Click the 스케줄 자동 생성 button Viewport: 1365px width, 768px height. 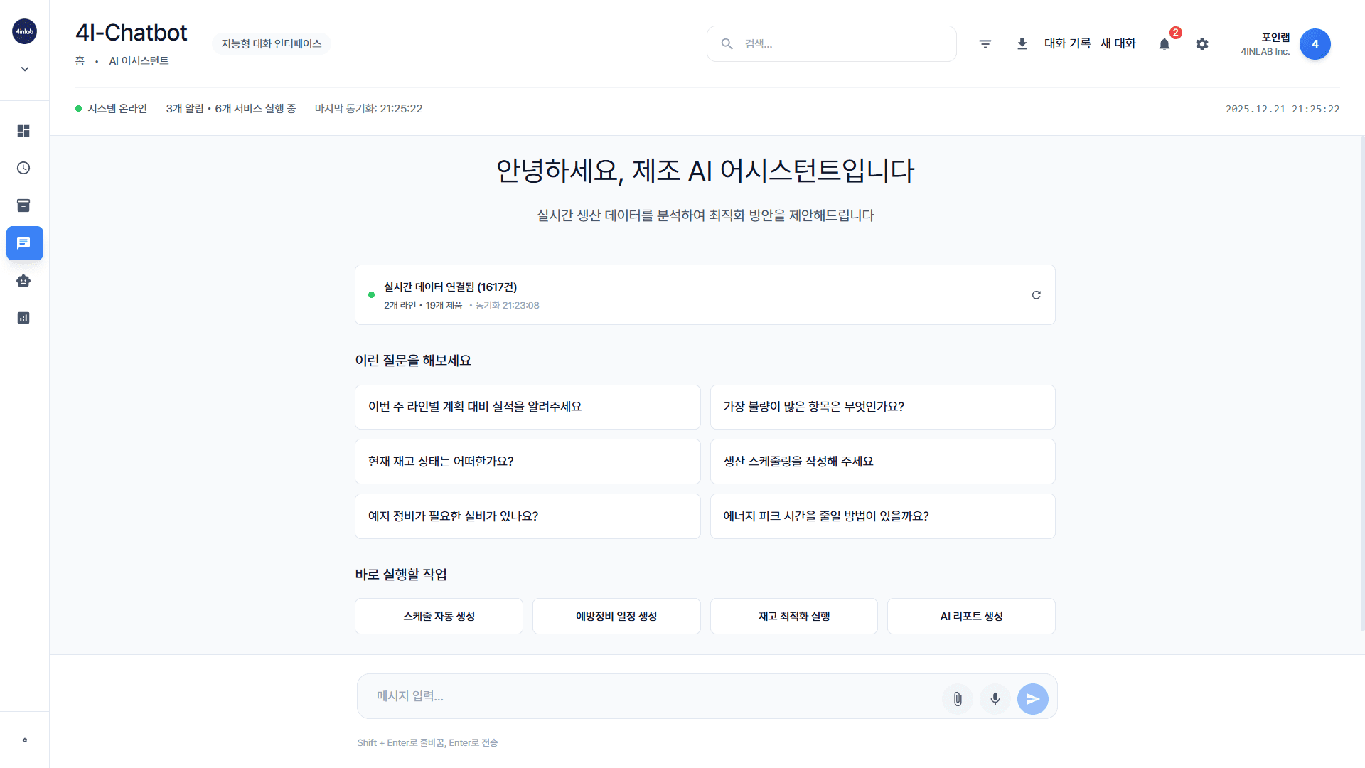point(439,616)
